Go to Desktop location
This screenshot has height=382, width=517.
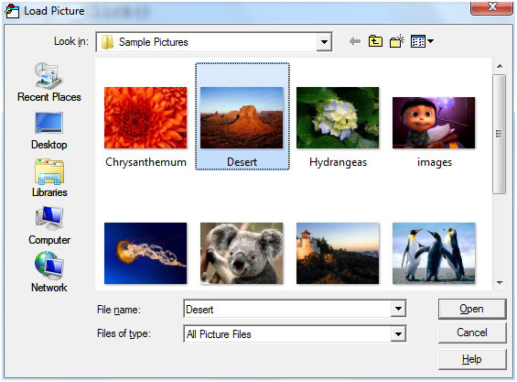(48, 131)
